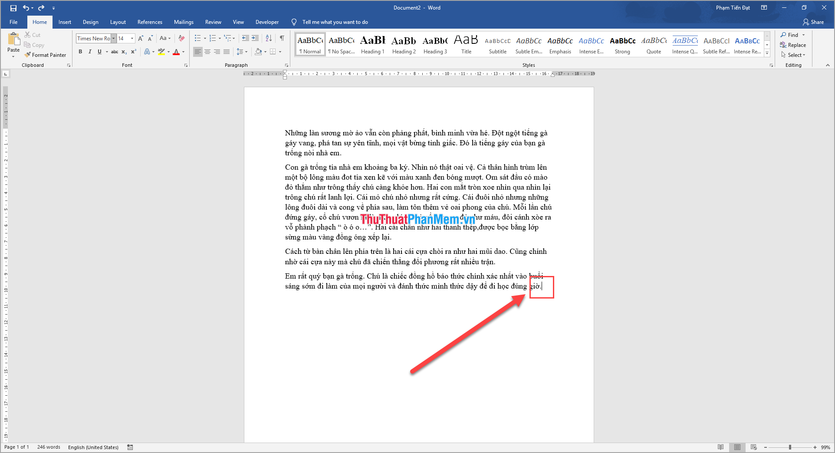This screenshot has height=453, width=835.
Task: Toggle italic formatting
Action: tap(90, 52)
